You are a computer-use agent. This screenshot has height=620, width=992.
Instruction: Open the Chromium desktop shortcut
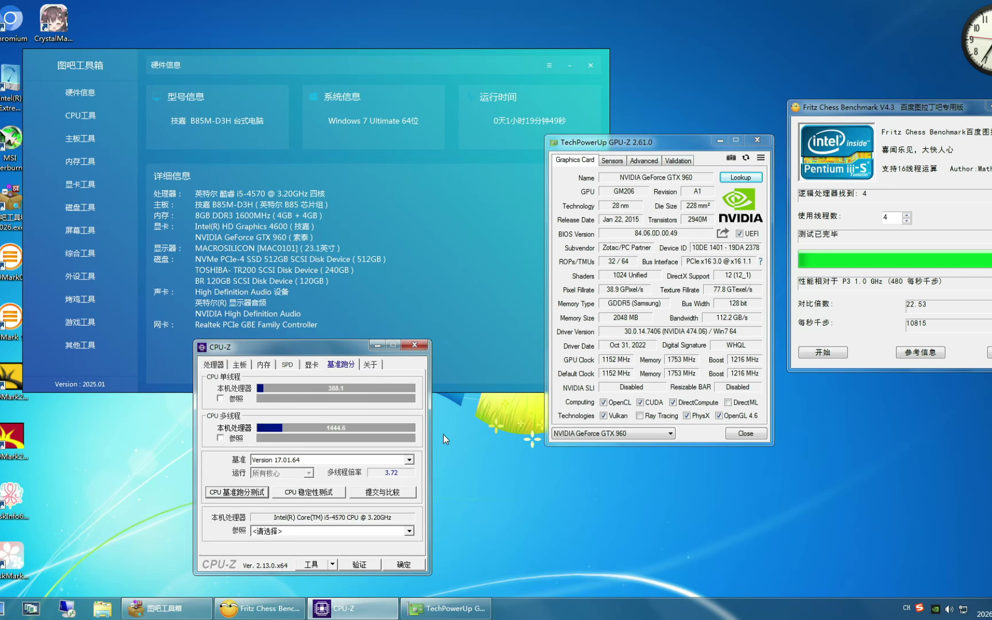[11, 23]
